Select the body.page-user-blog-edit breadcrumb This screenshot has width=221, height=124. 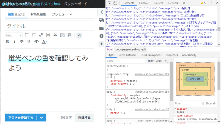click(131, 49)
